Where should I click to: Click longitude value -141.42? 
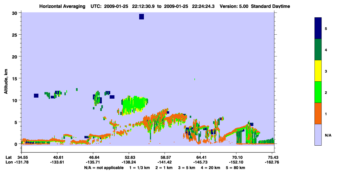(165, 162)
